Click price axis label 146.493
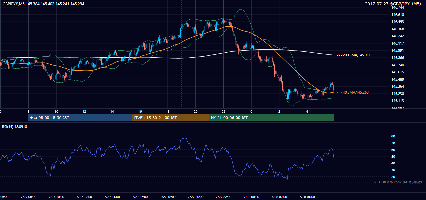Screen dimensions: 426x200 [x=397, y=22]
